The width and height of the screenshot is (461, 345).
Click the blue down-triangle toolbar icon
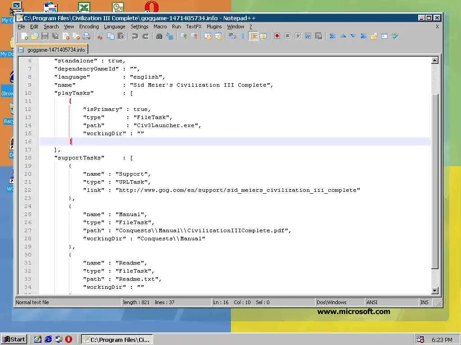(353, 36)
